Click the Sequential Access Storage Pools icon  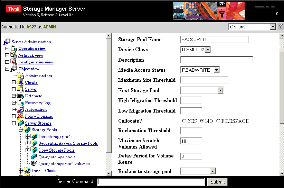click(34, 143)
